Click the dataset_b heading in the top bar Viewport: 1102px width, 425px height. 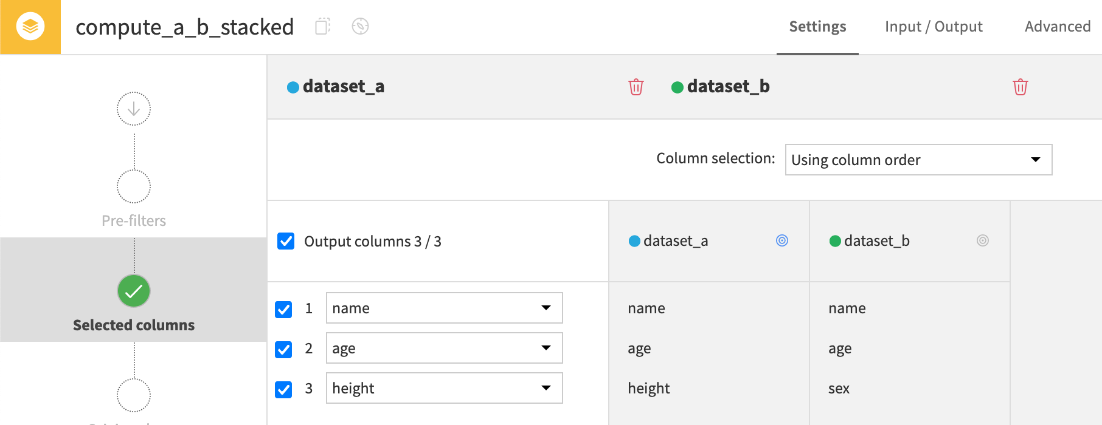pyautogui.click(x=729, y=86)
